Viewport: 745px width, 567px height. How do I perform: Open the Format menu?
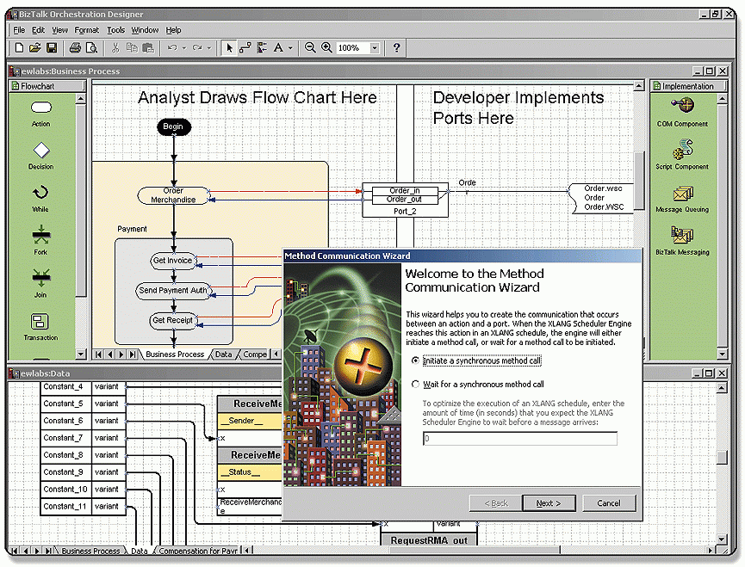[x=87, y=30]
